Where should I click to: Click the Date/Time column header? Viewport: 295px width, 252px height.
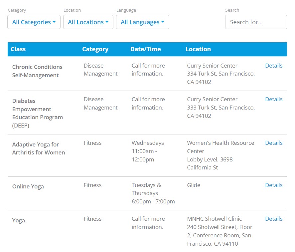click(x=145, y=49)
